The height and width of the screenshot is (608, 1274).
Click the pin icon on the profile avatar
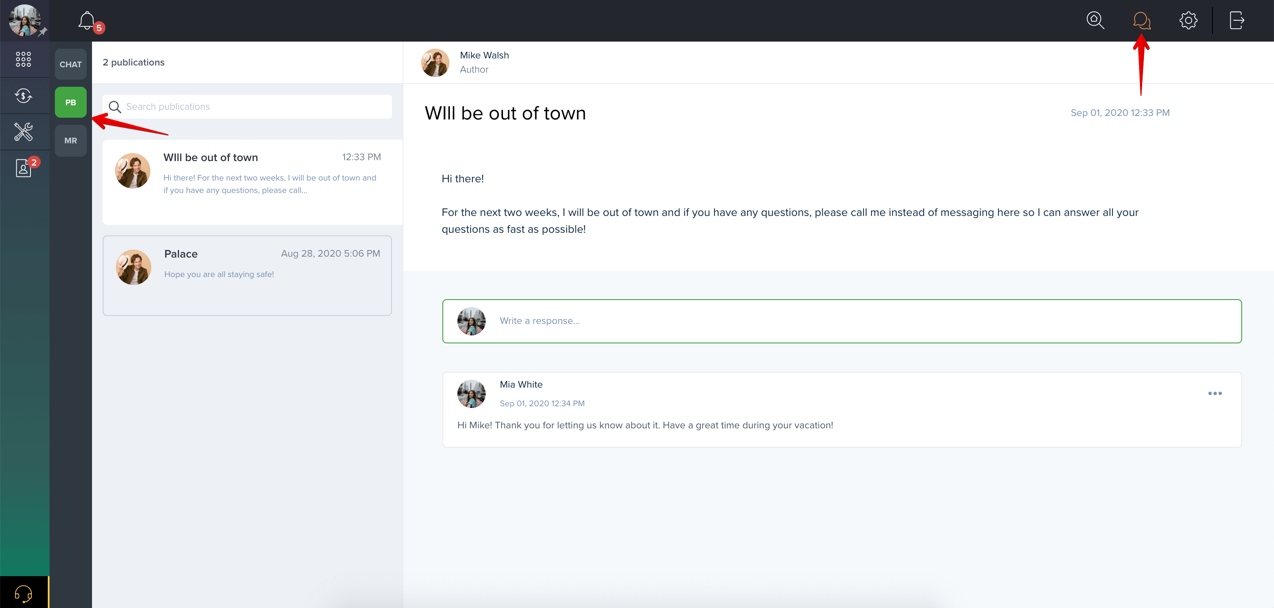click(43, 32)
